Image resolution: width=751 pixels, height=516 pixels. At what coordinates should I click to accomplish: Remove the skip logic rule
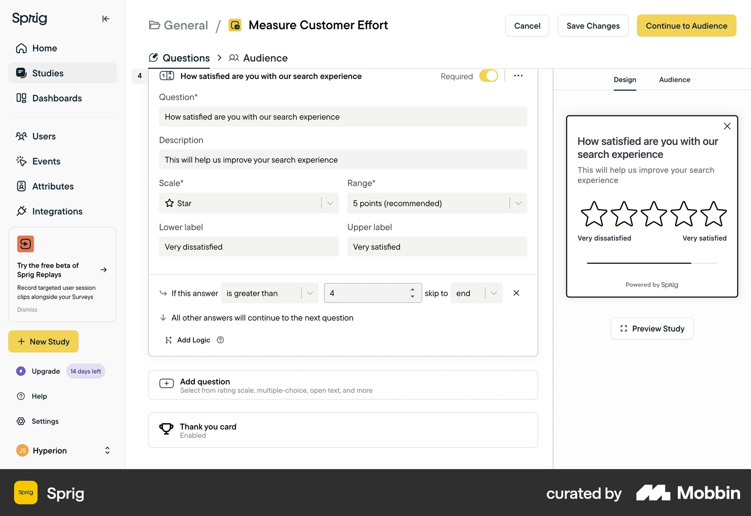coord(516,293)
